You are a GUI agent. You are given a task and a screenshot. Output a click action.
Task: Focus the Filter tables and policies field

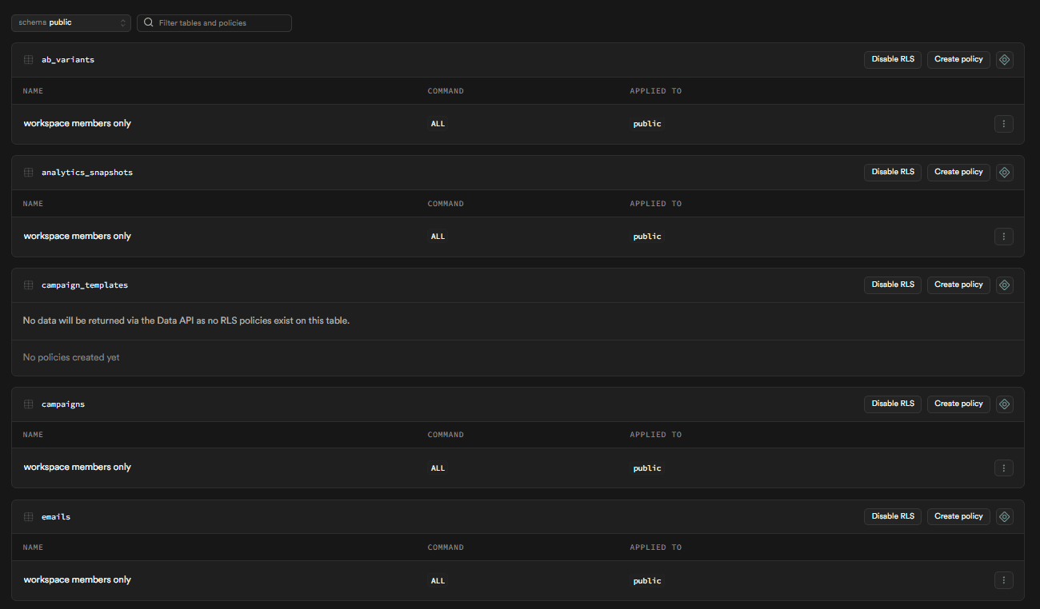(x=214, y=22)
